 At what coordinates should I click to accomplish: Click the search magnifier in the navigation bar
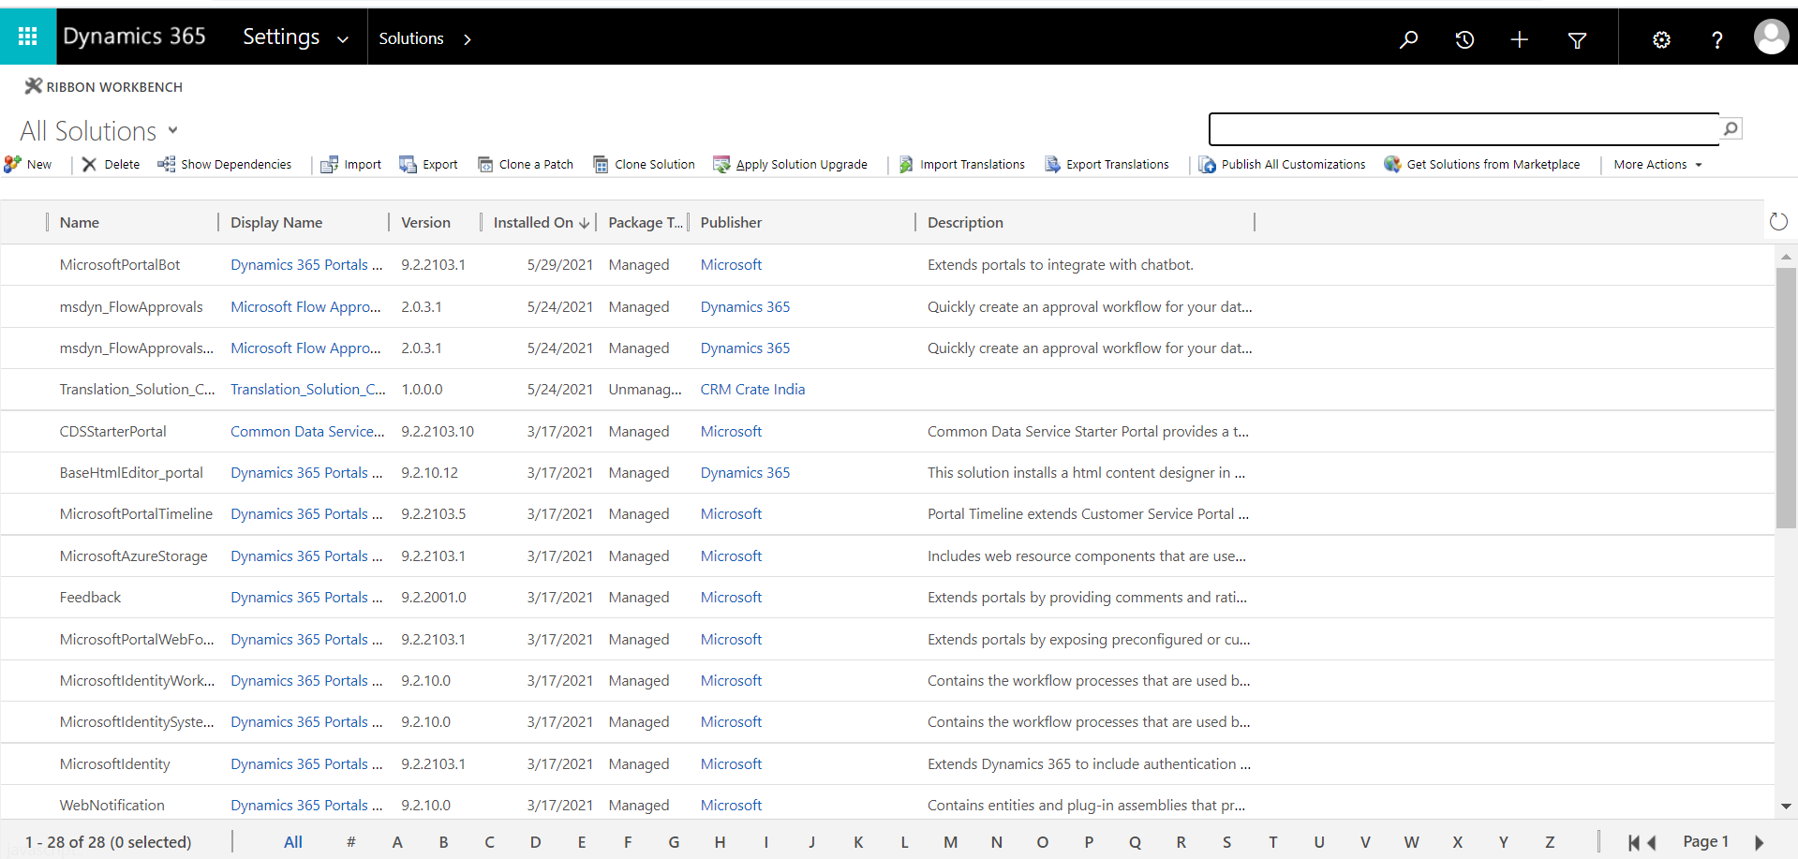[x=1408, y=39]
